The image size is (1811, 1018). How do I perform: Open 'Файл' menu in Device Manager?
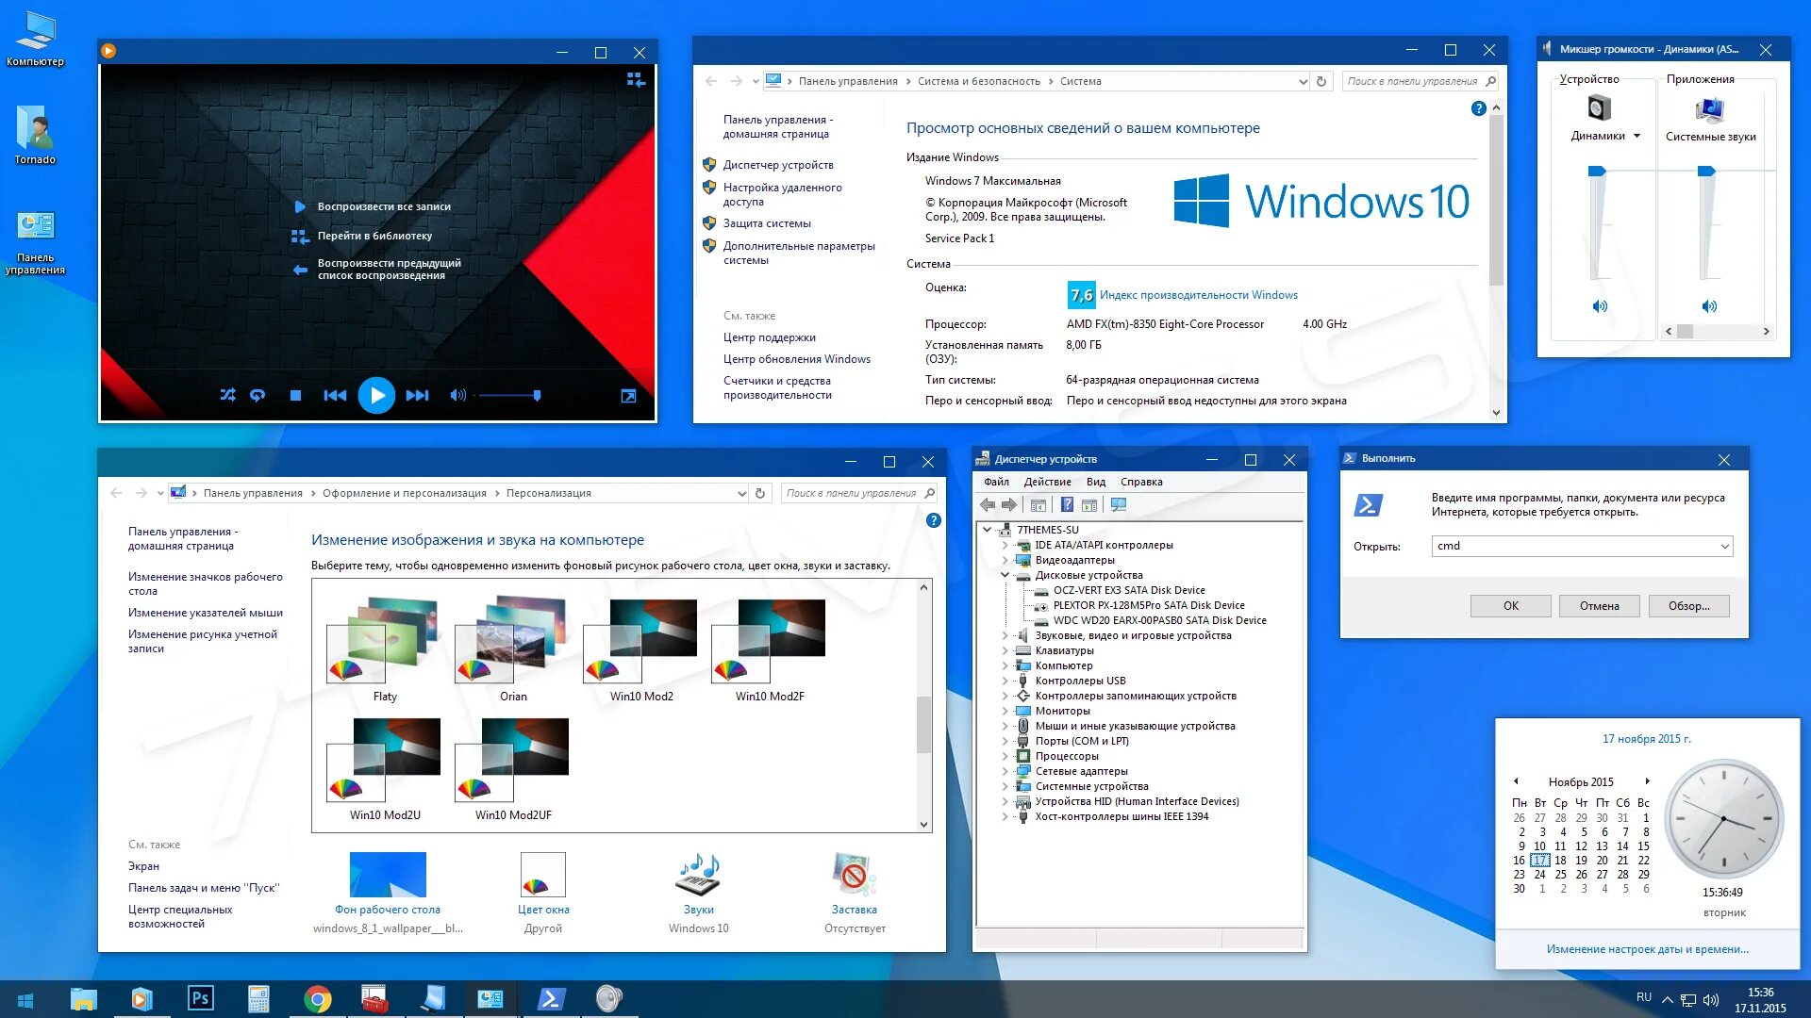click(996, 482)
